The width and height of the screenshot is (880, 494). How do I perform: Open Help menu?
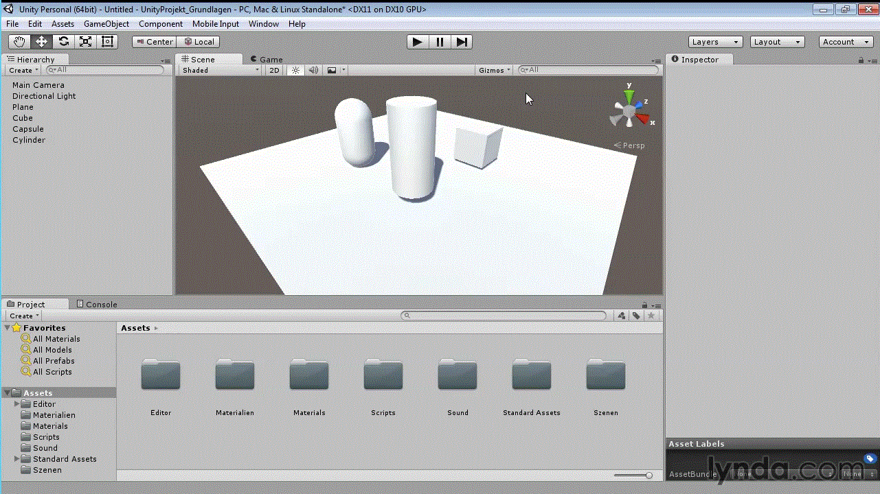297,23
